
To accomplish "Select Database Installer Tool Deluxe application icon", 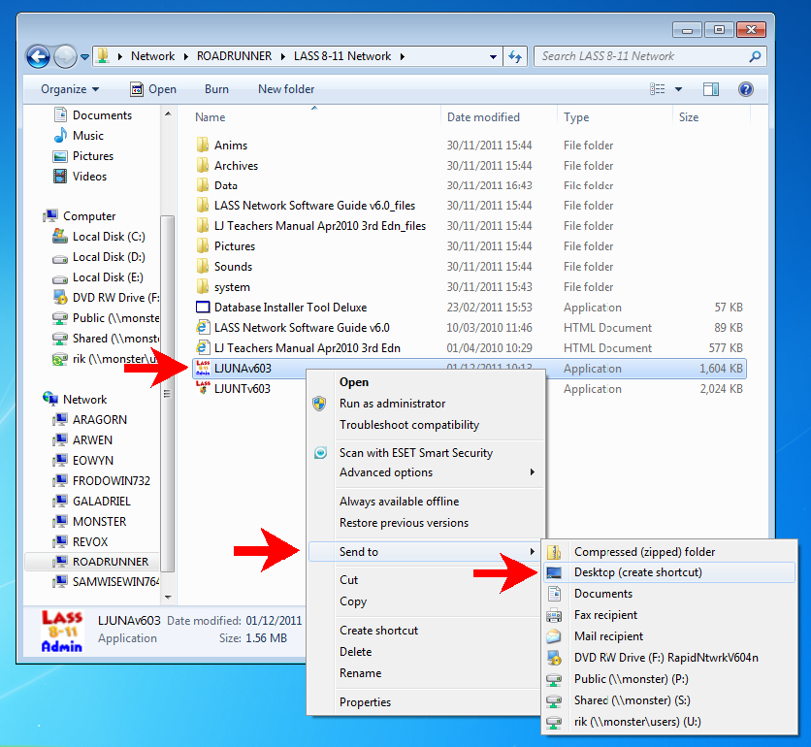I will pos(203,308).
